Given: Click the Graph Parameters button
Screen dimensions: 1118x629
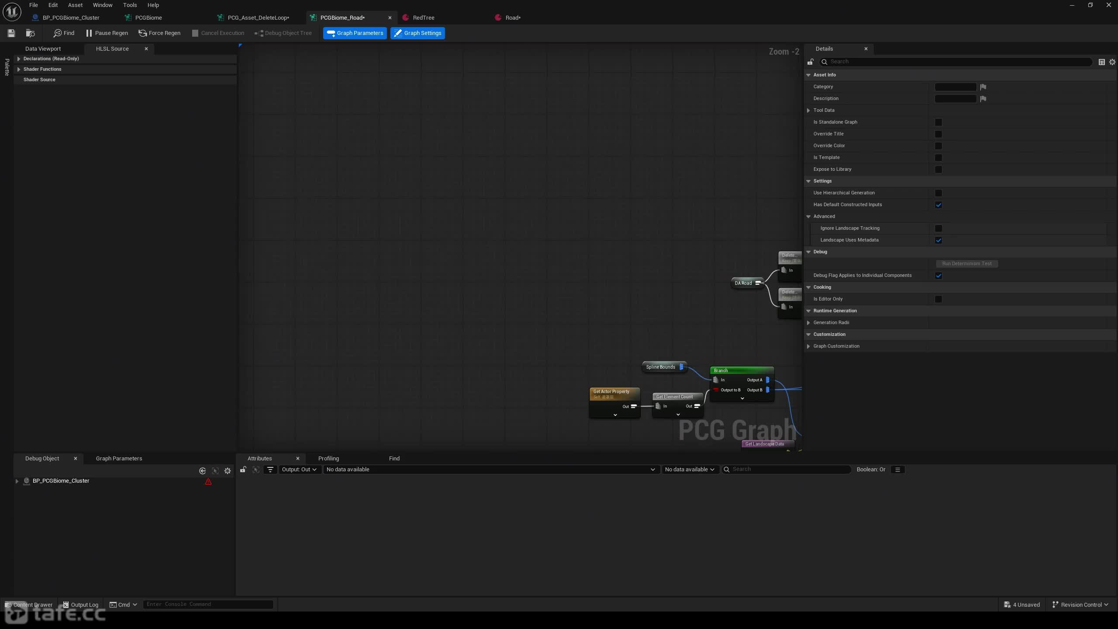Looking at the screenshot, I should point(355,33).
